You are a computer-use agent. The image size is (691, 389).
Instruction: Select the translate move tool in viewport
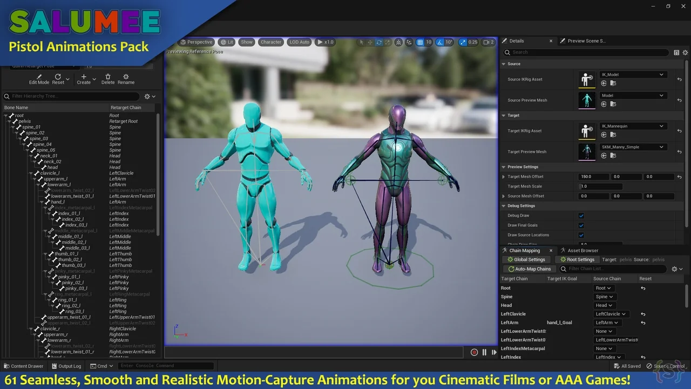coord(370,42)
